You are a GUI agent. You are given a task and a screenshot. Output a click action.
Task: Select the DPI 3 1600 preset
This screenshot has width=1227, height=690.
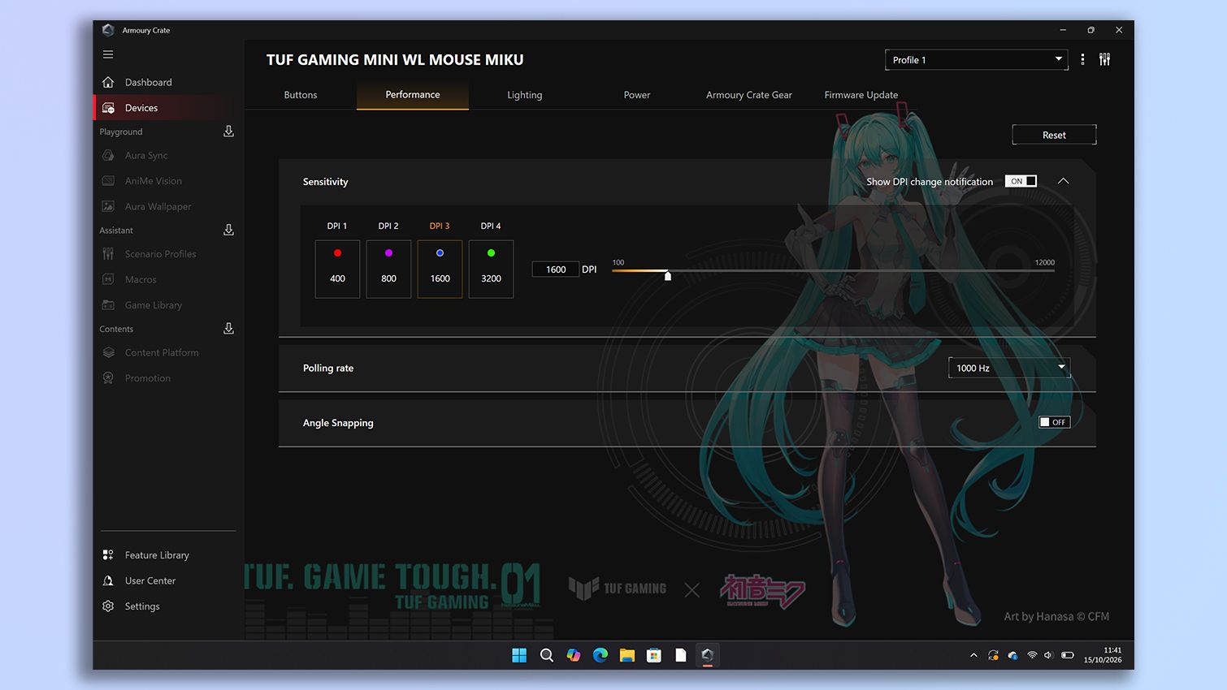click(440, 269)
